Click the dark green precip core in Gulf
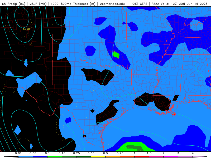 (x=135, y=148)
